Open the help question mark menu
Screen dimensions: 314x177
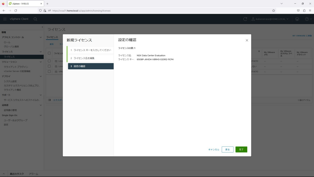(x=309, y=19)
